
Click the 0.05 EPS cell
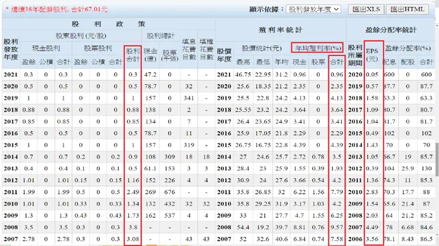(372, 75)
